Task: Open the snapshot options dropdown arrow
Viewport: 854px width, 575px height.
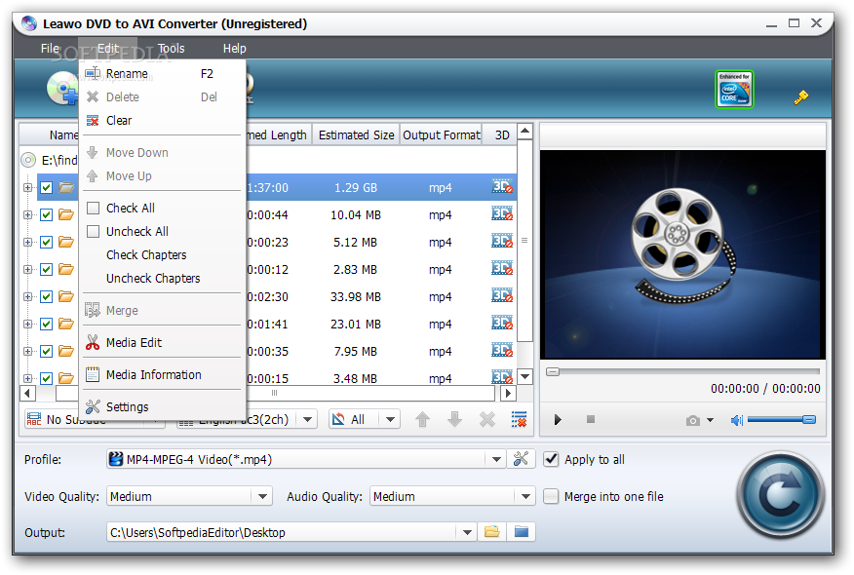Action: pos(710,420)
